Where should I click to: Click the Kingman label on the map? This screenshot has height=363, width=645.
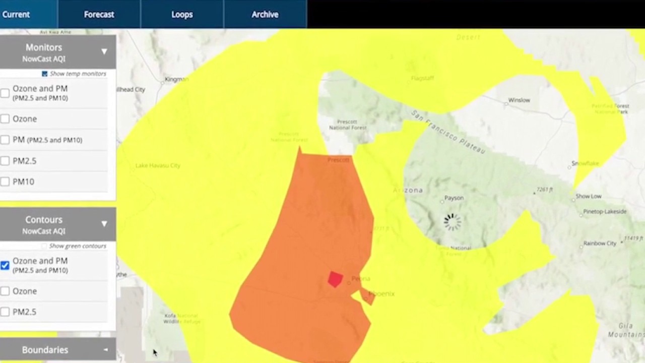coord(176,79)
